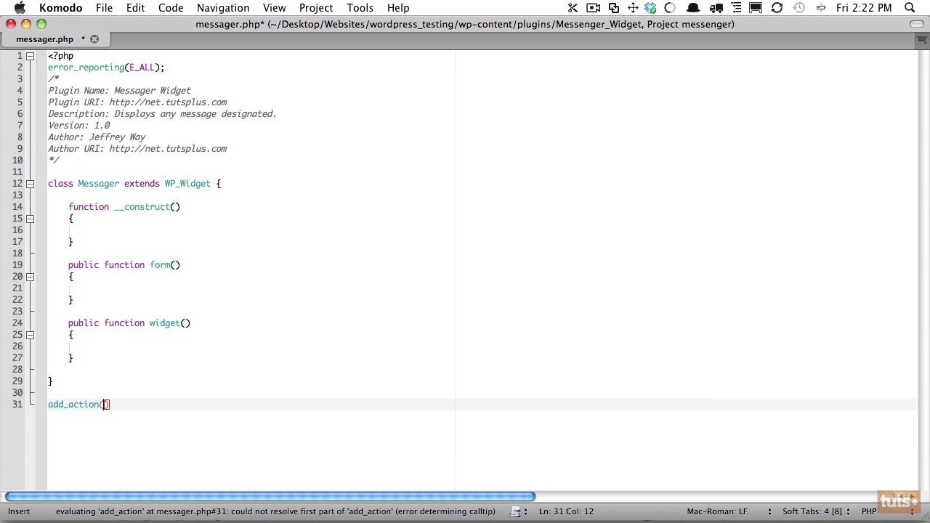
Task: Open the View menu
Action: [x=274, y=8]
